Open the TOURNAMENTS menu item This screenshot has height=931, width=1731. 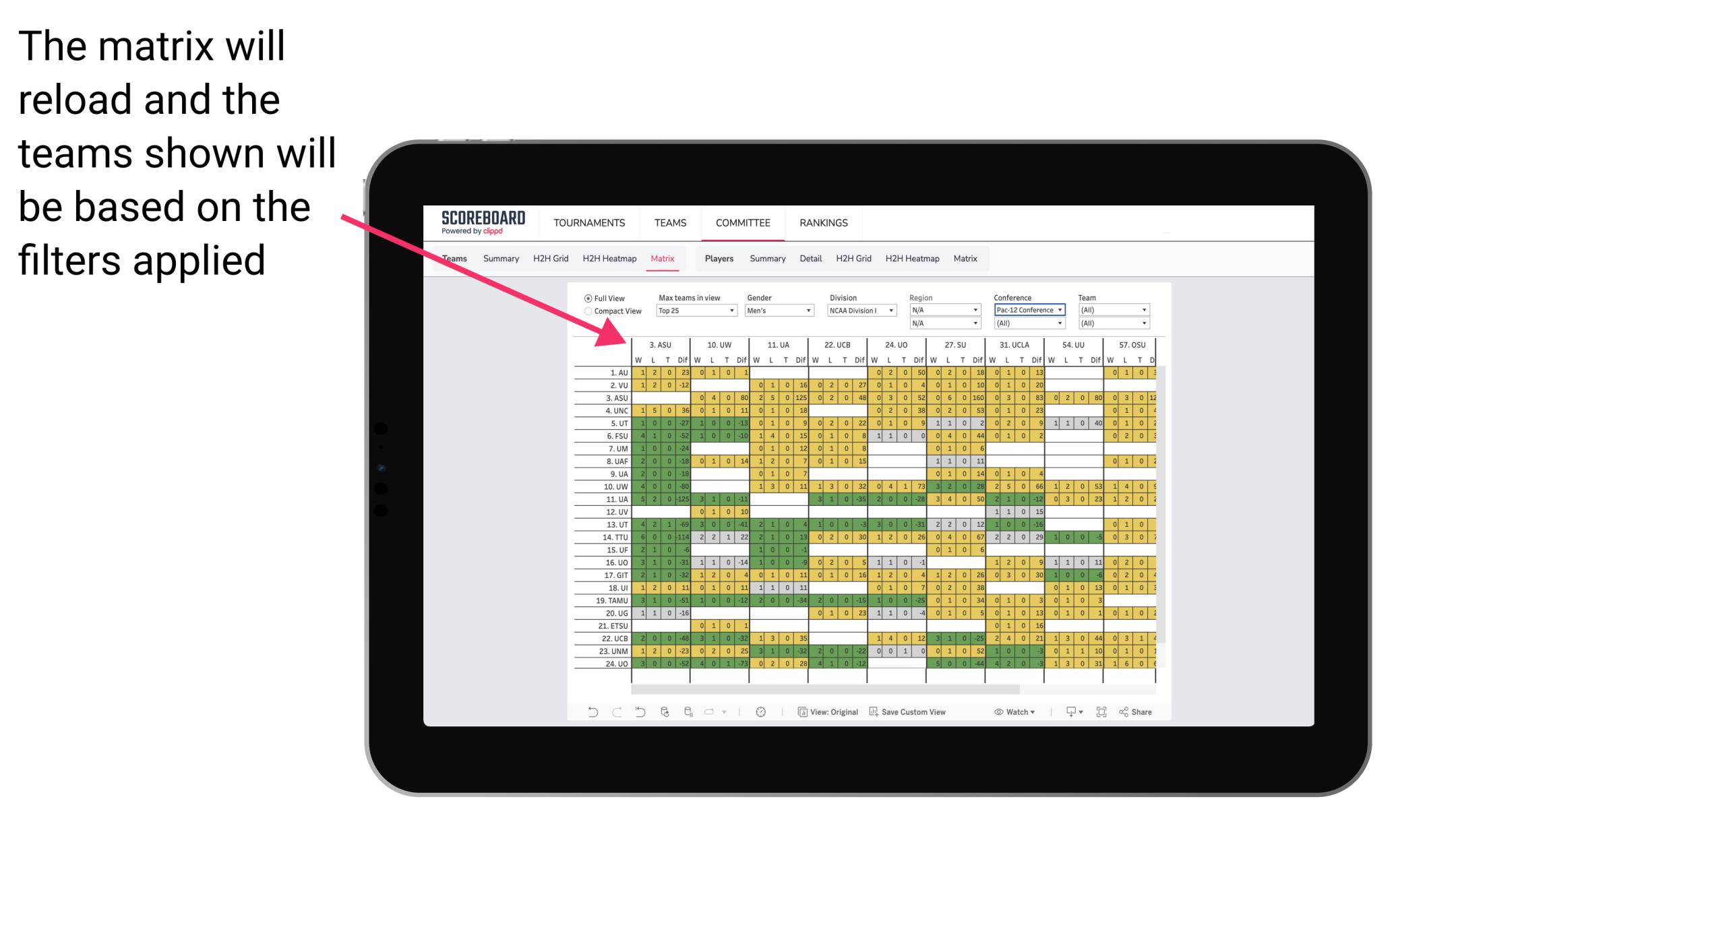click(588, 222)
